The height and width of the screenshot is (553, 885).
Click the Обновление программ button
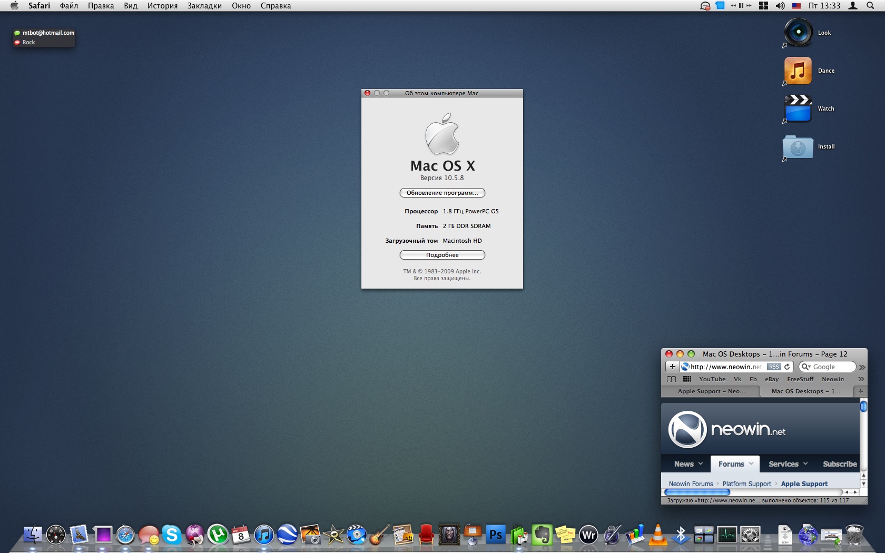tap(442, 193)
